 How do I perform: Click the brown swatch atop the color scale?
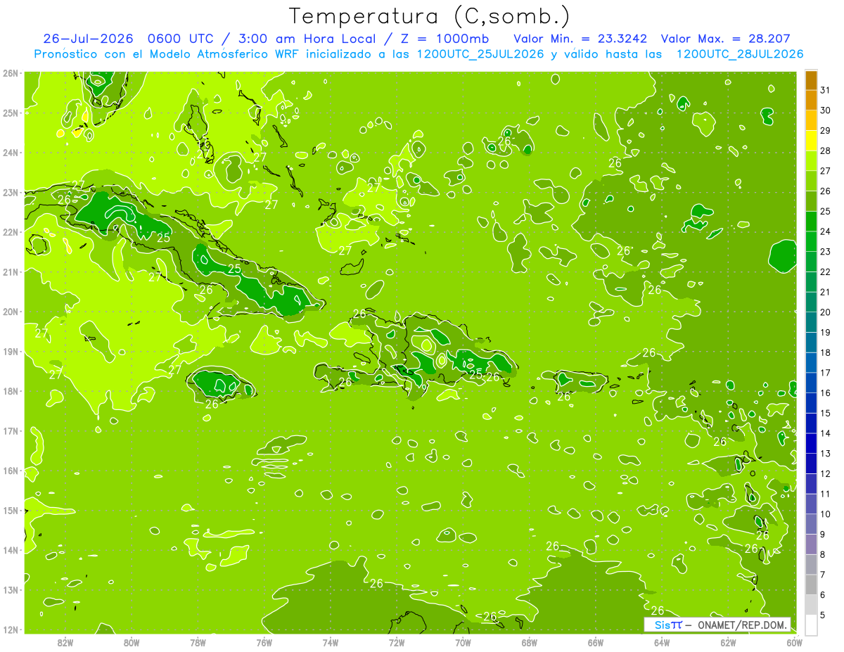pyautogui.click(x=811, y=80)
